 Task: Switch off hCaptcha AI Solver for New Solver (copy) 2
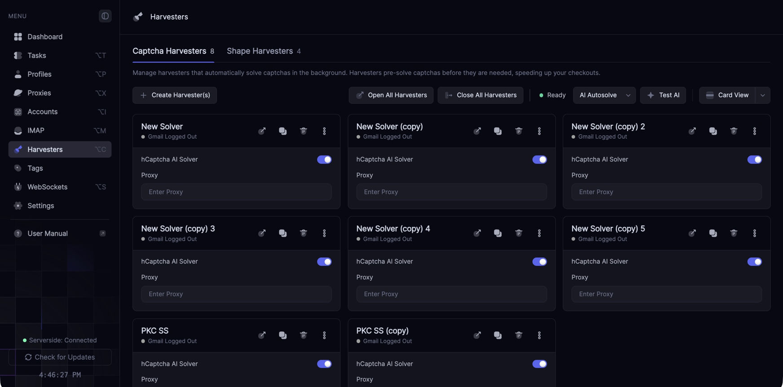point(755,160)
